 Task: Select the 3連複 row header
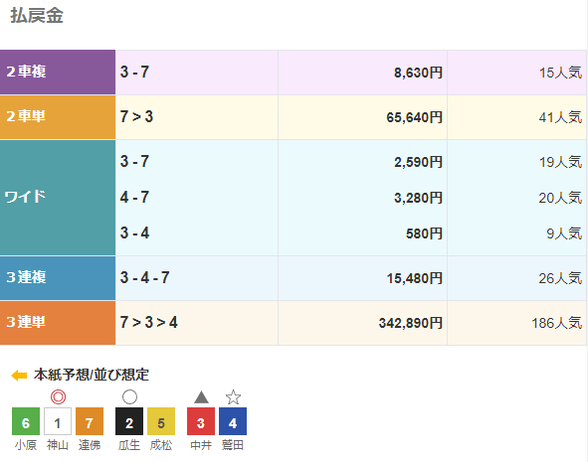58,278
